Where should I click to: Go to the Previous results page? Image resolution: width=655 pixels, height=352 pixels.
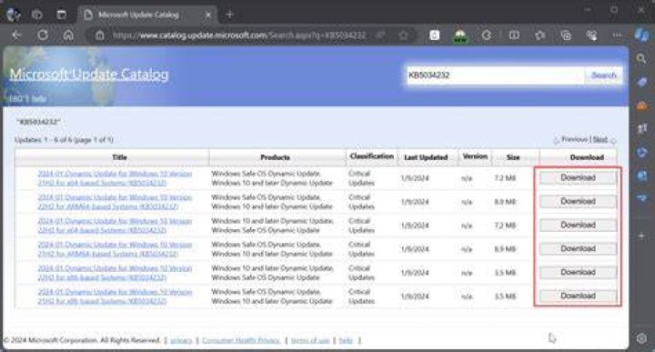tap(574, 139)
